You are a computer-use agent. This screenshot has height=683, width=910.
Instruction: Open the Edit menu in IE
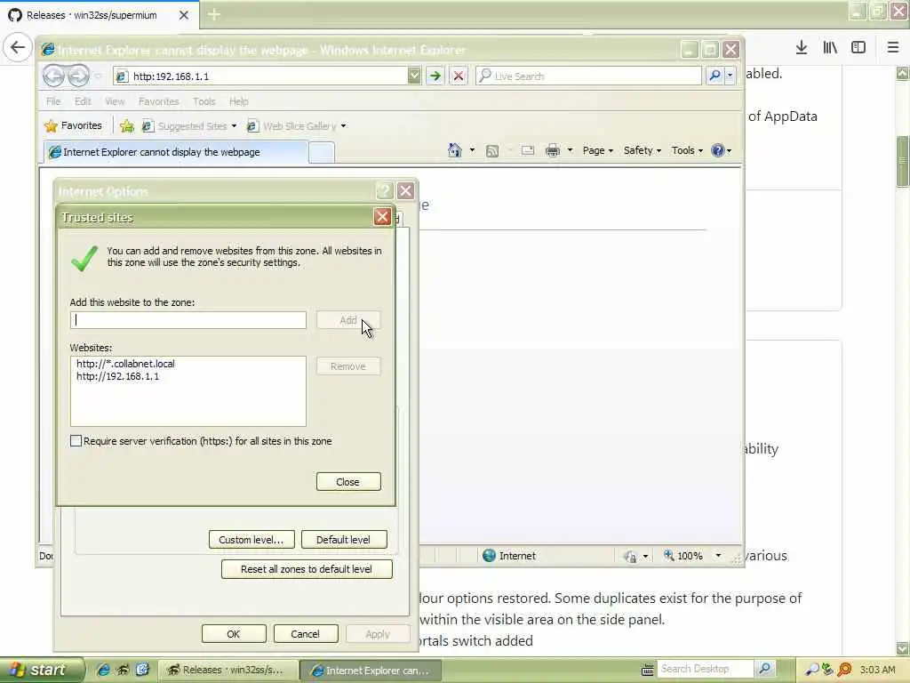pyautogui.click(x=83, y=101)
